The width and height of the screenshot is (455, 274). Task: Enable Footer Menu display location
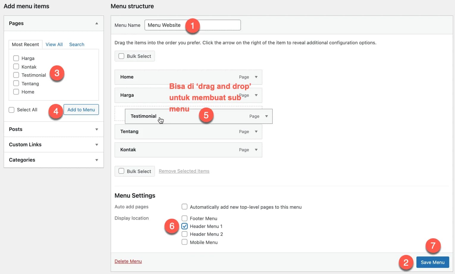pyautogui.click(x=184, y=218)
